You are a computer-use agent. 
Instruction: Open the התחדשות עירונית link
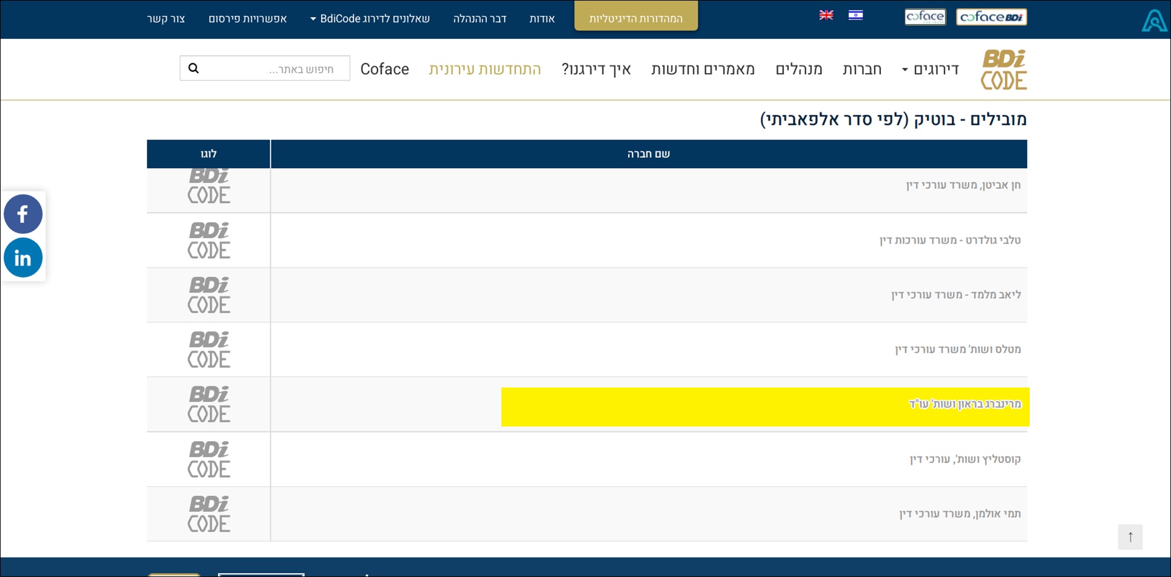pos(485,69)
